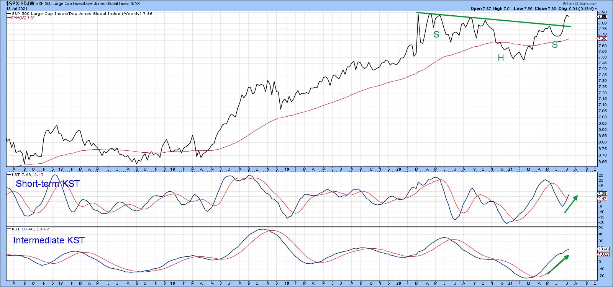Click the 18.40 intermediate KST axis tag
The width and height of the screenshot is (613, 287).
tap(603, 249)
